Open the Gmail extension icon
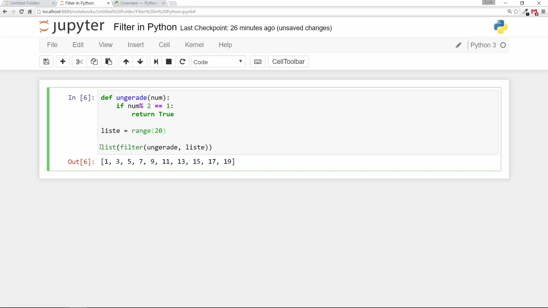548x308 pixels. 535,12
